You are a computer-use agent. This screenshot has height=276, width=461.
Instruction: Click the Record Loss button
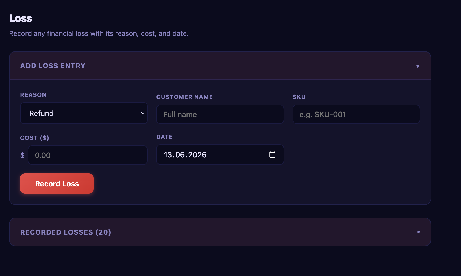[x=57, y=184]
